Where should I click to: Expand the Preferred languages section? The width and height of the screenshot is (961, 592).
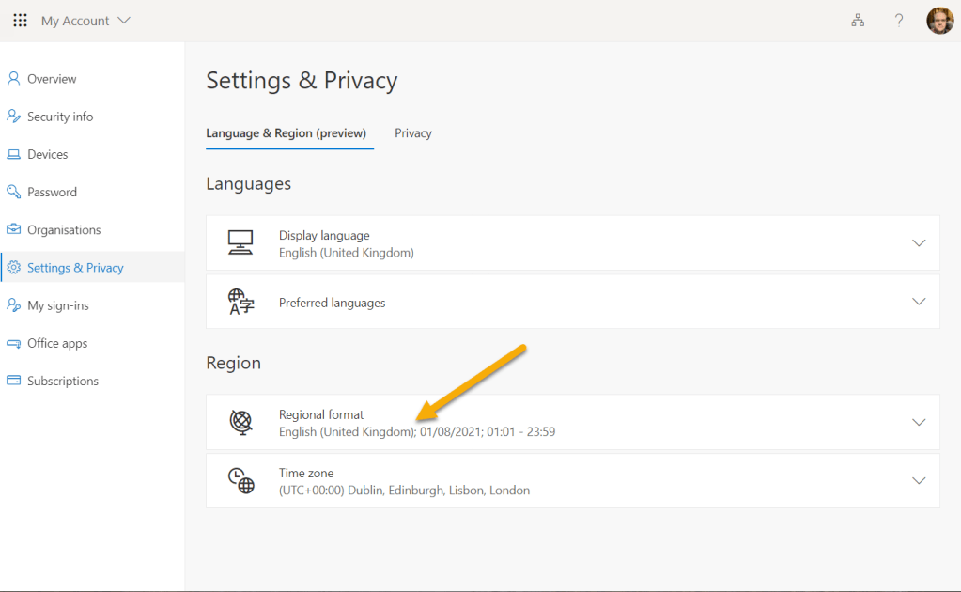[919, 301]
